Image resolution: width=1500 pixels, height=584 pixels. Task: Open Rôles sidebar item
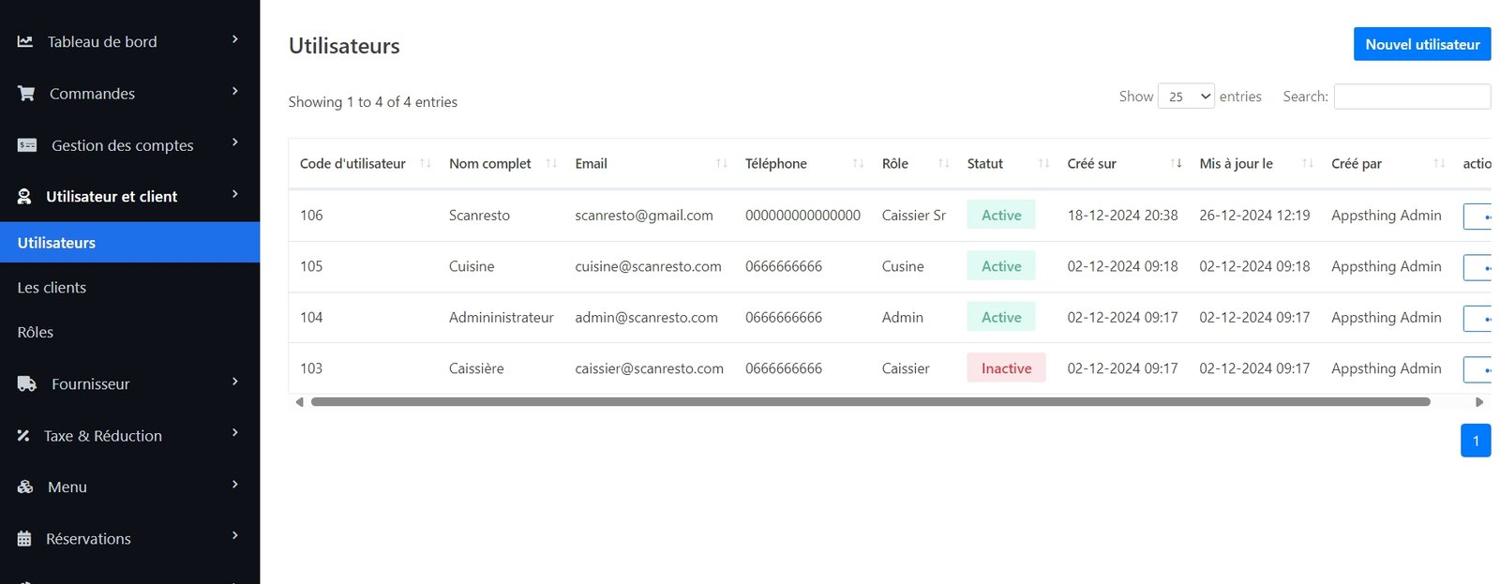[36, 333]
